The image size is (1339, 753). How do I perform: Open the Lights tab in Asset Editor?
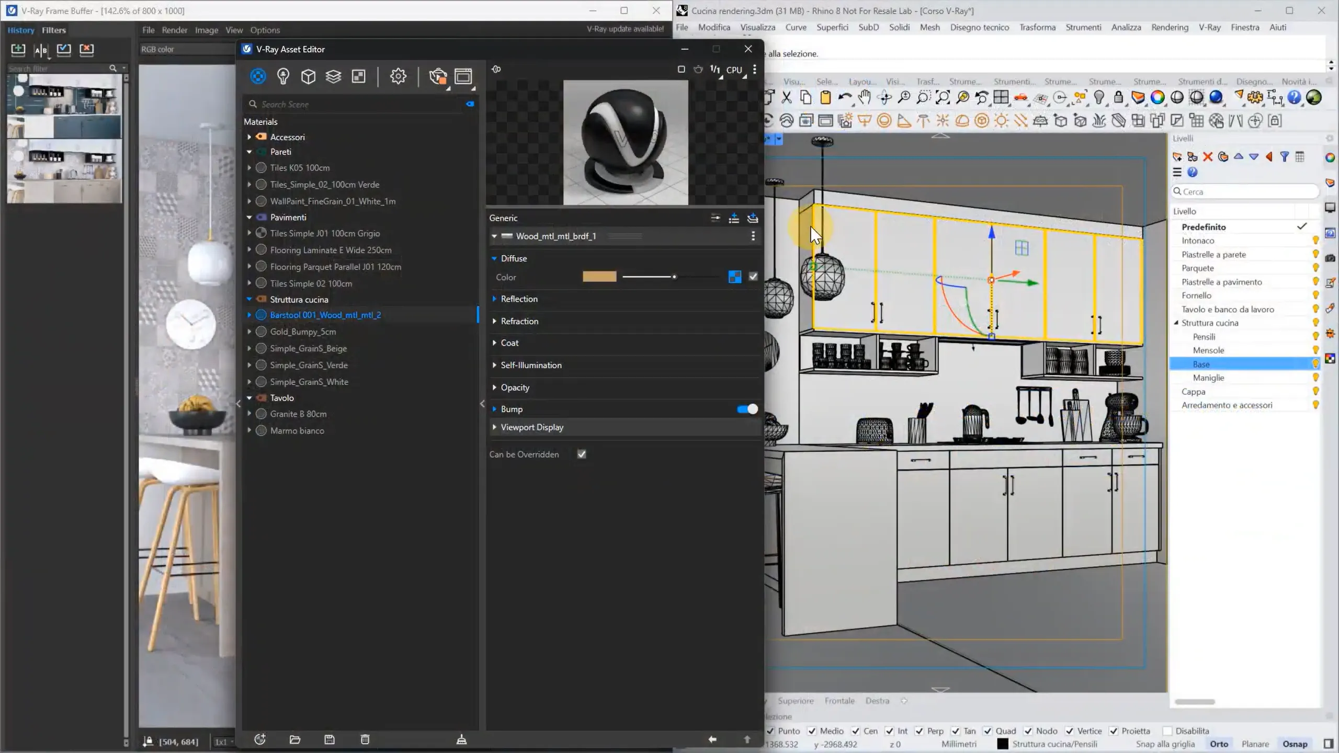tap(283, 76)
